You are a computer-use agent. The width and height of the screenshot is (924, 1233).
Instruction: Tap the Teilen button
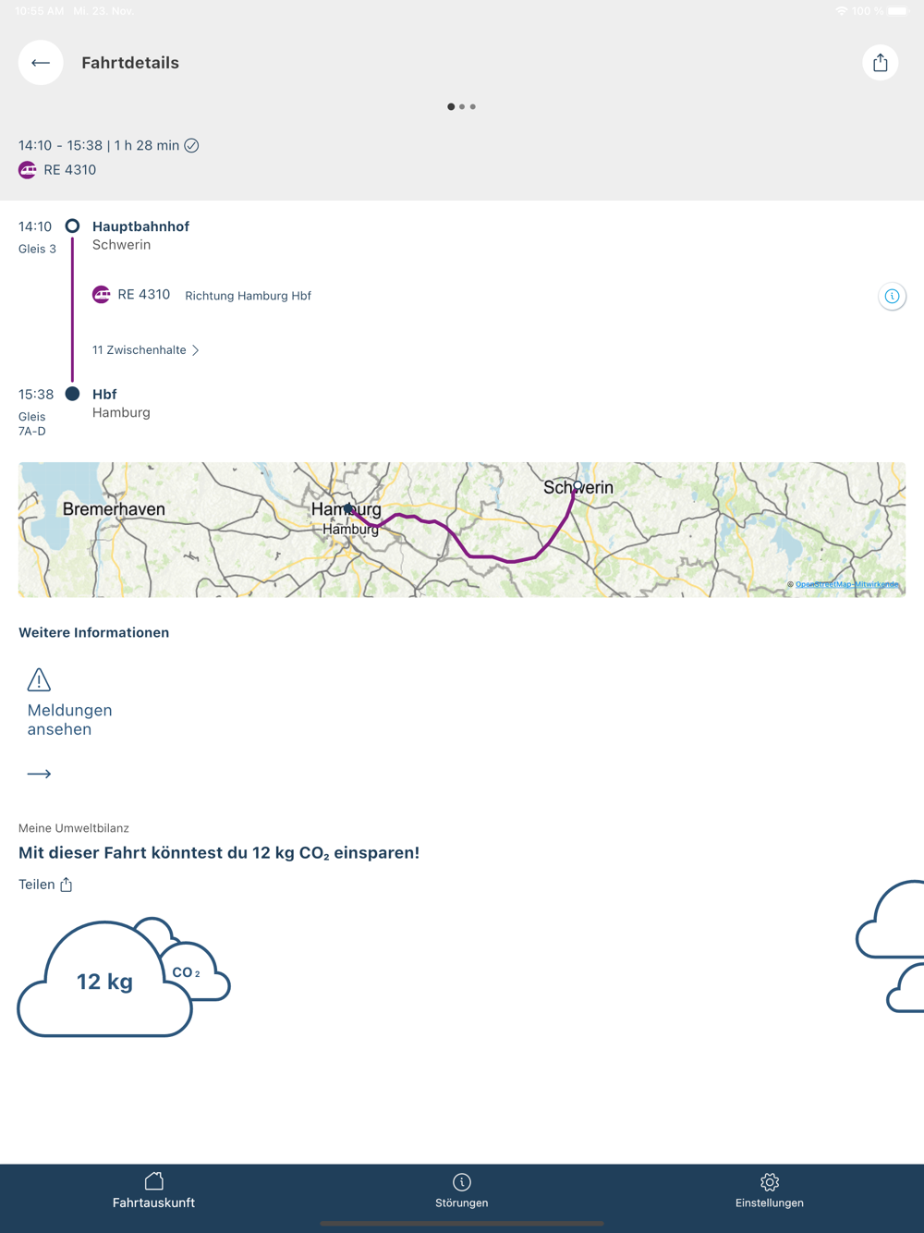pos(45,885)
